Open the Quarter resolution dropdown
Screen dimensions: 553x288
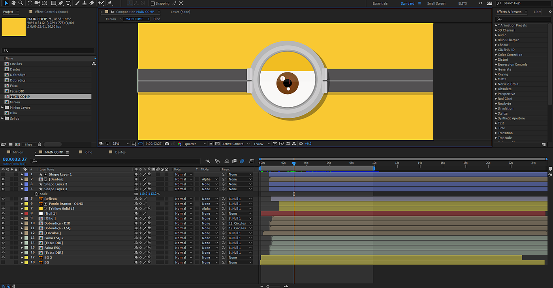coord(195,144)
